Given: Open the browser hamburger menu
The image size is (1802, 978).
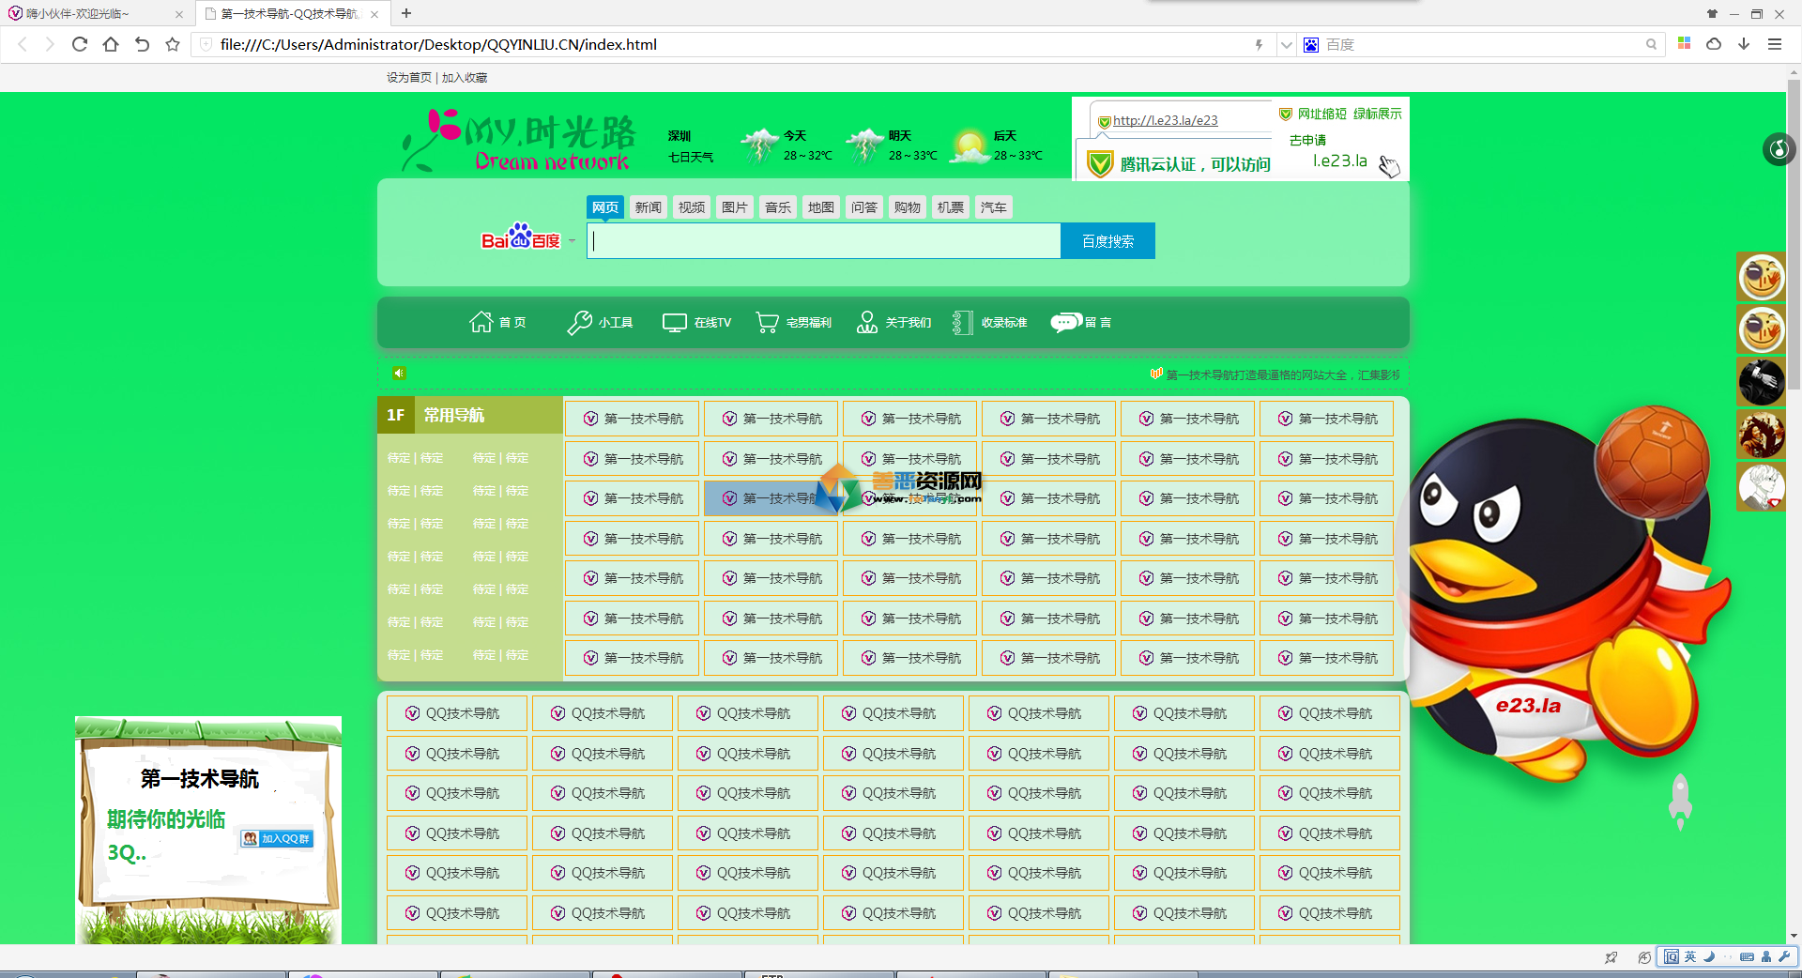Looking at the screenshot, I should click(x=1775, y=44).
